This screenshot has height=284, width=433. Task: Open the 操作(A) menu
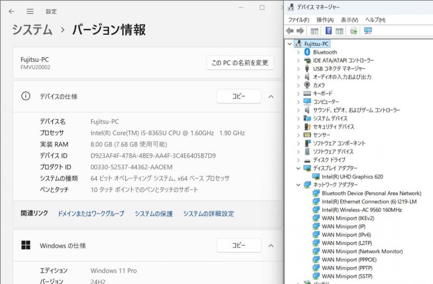pos(325,20)
